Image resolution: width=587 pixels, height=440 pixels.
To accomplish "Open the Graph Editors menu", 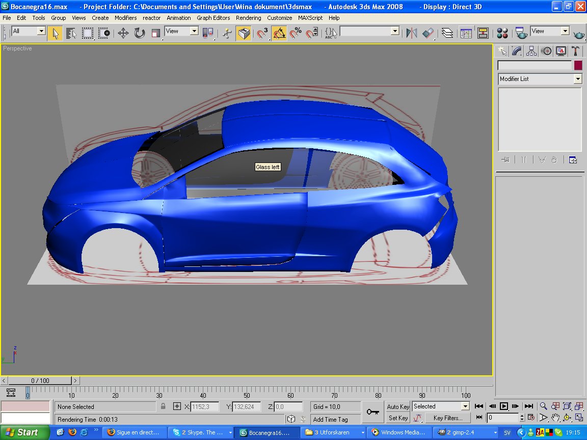I will [213, 18].
